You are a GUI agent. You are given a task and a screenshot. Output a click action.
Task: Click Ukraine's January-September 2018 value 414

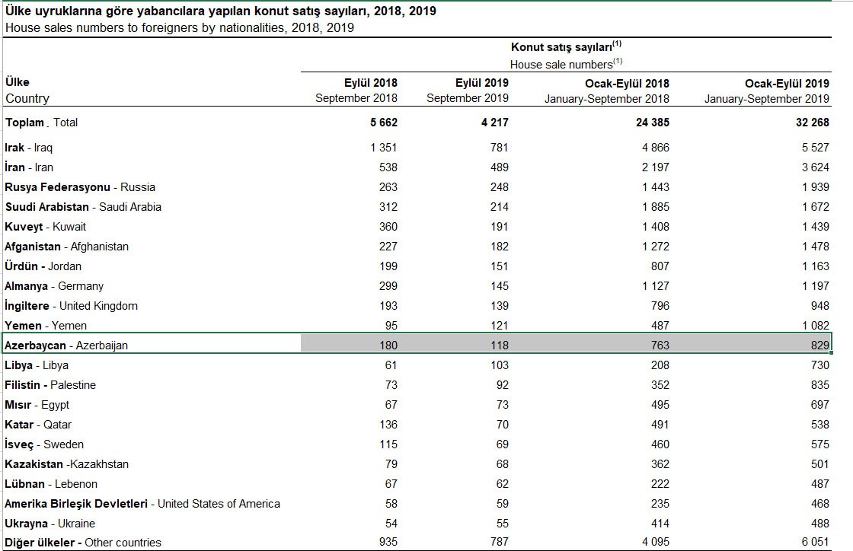click(x=660, y=524)
